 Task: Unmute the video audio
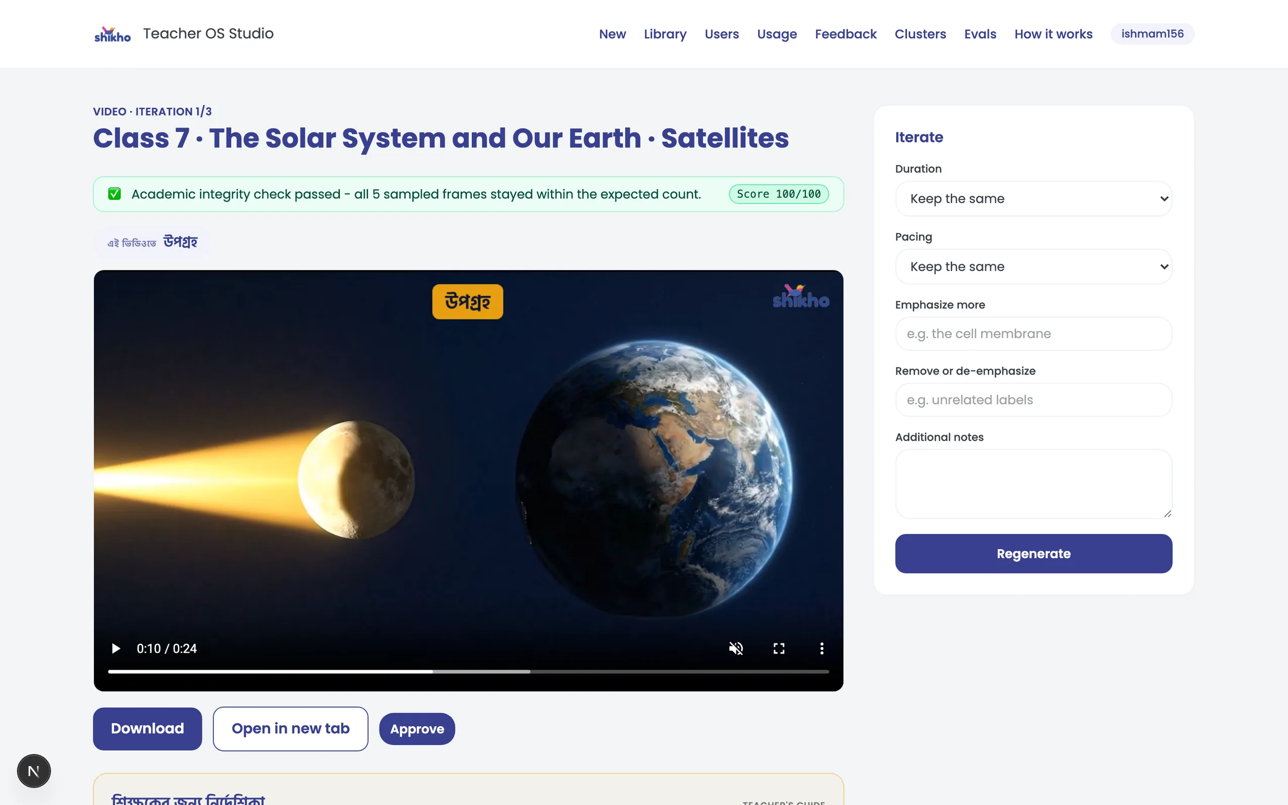[x=735, y=649]
